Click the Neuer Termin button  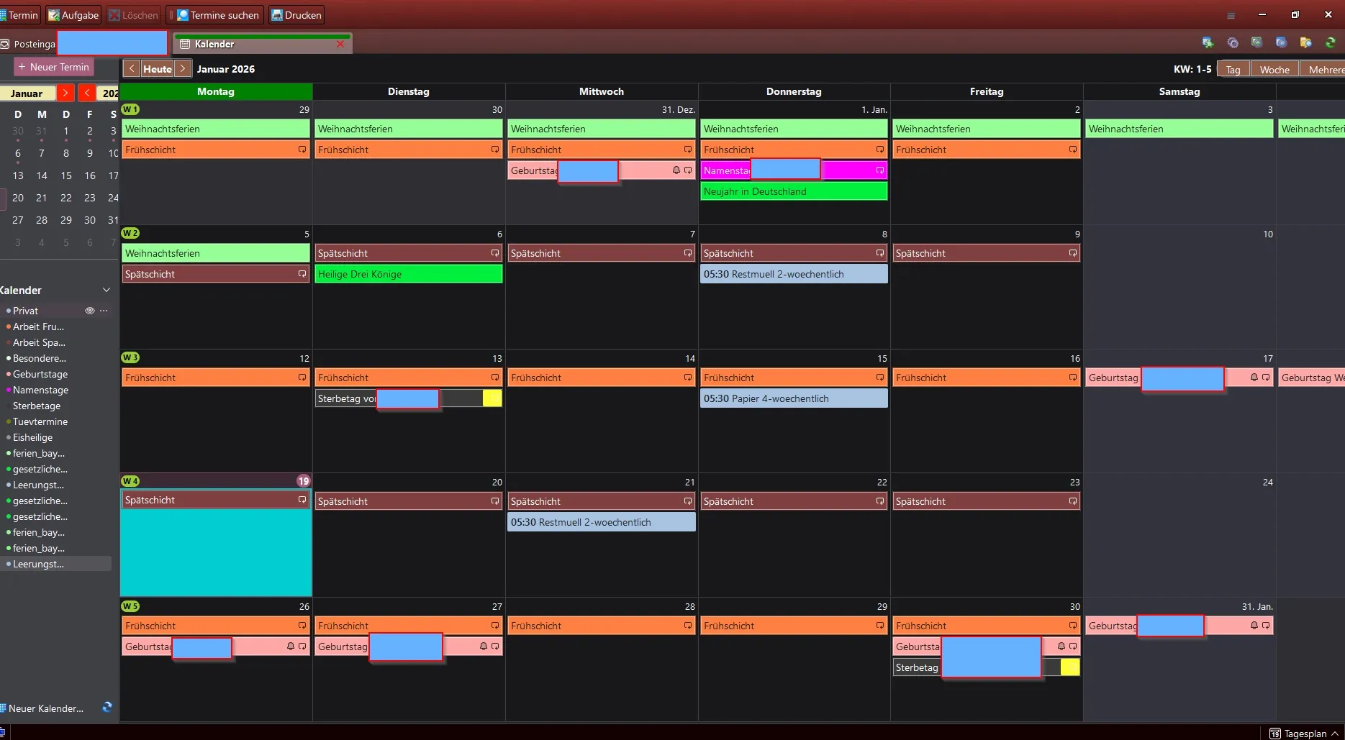click(54, 67)
